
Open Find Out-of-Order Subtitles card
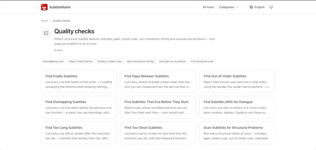coord(237,81)
